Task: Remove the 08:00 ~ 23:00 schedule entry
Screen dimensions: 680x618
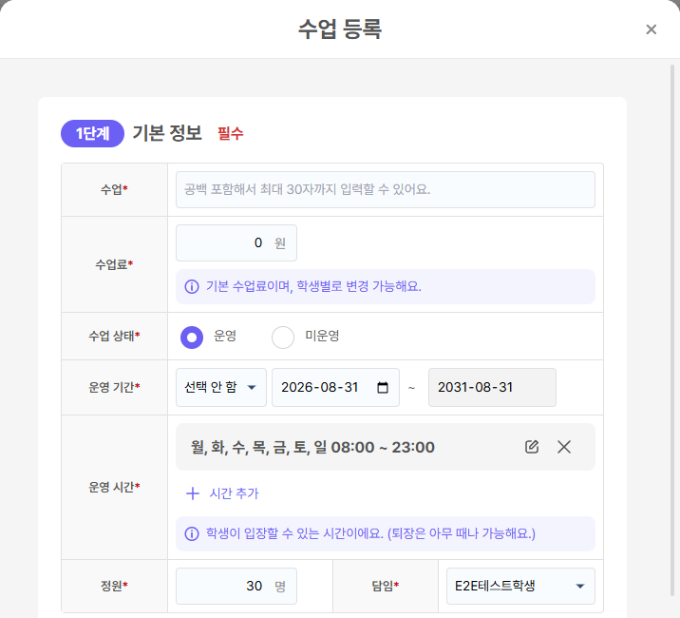Action: click(x=564, y=447)
